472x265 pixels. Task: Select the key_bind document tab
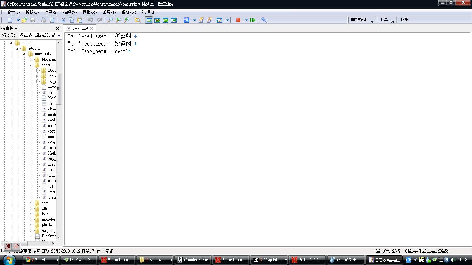(80, 28)
